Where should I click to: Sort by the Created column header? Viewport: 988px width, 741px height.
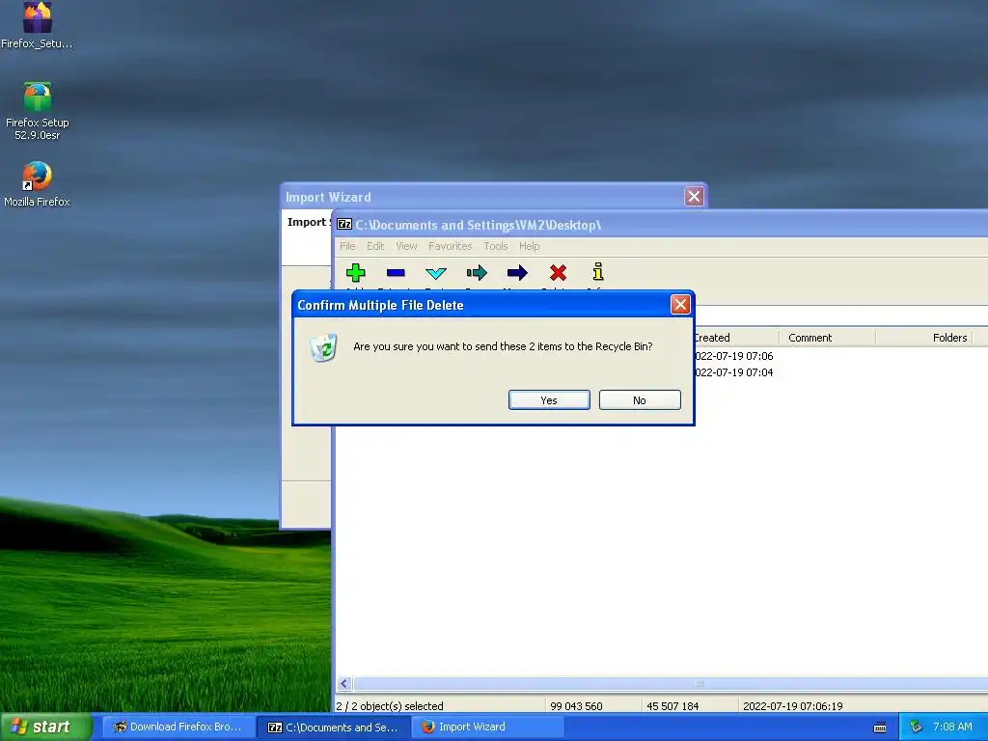[x=736, y=338]
